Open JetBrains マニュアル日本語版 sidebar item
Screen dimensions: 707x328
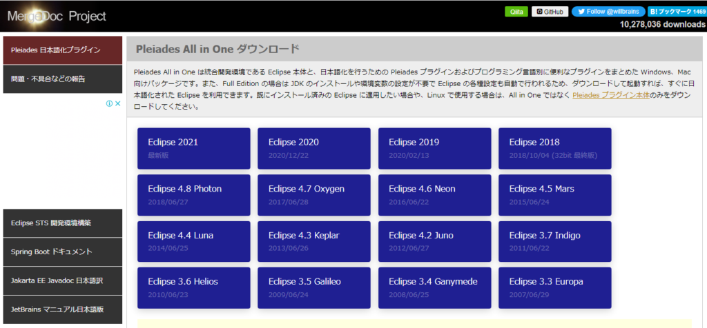coord(63,309)
